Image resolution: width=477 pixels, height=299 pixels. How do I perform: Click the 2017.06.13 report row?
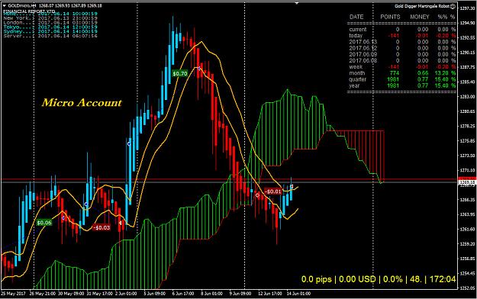point(402,42)
